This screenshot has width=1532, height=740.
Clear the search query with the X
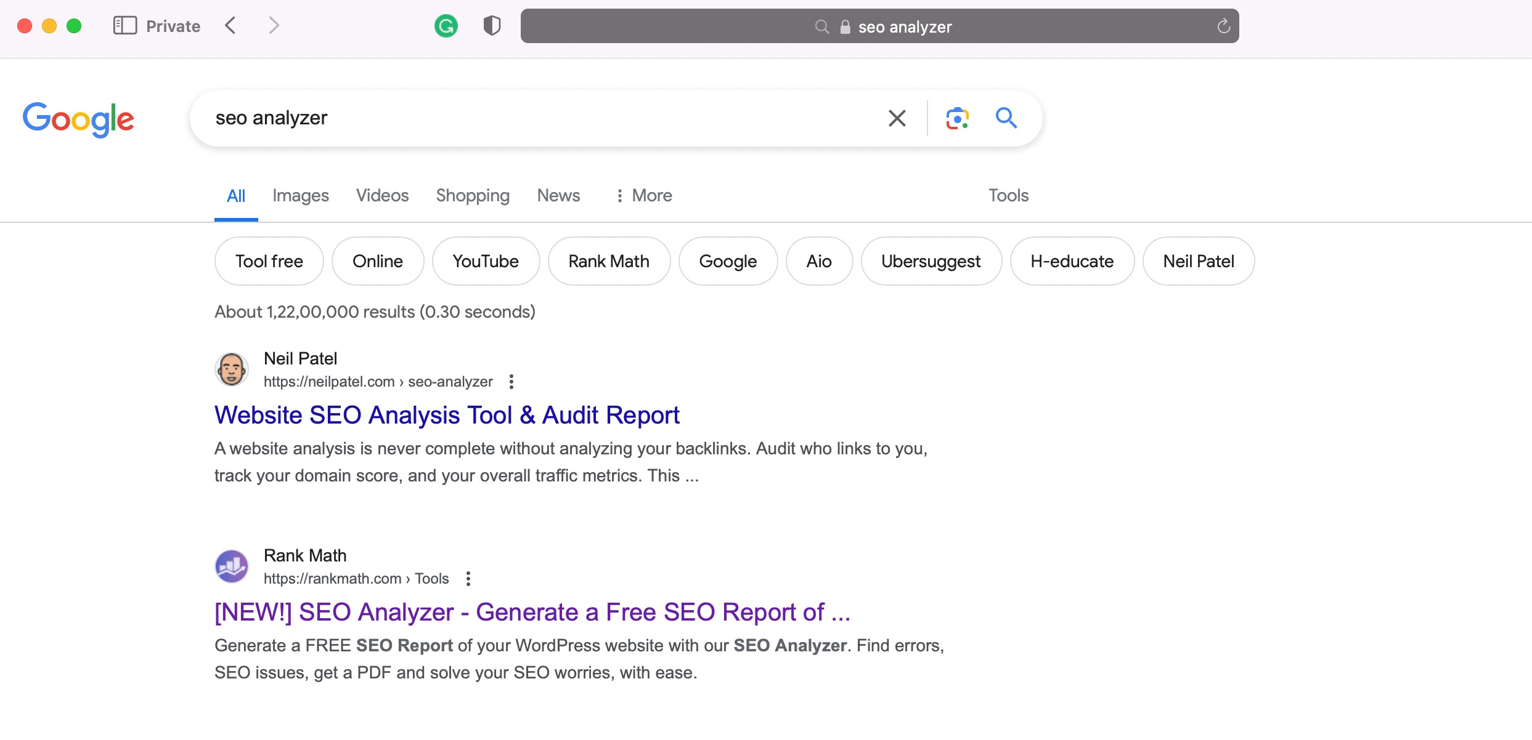coord(897,118)
